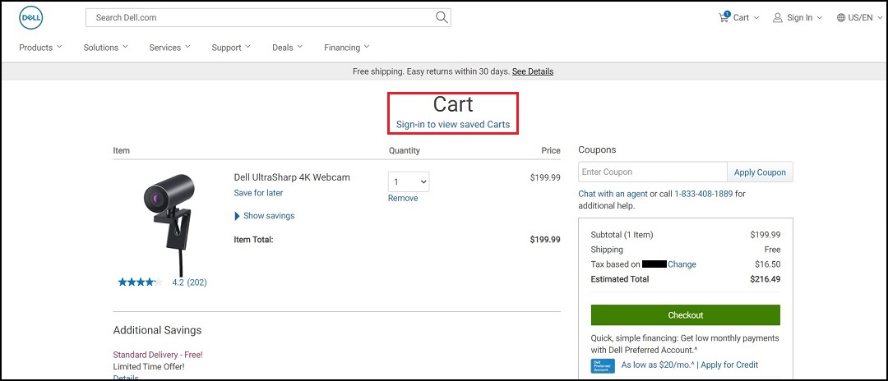Click the Dell Preferred Account badge icon
888x381 pixels.
coord(603,365)
